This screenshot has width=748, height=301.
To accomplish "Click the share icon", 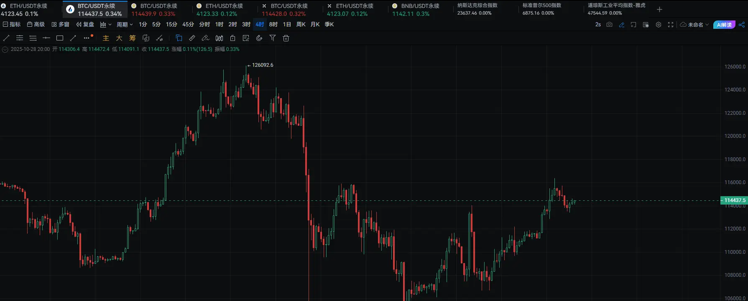I will 742,25.
